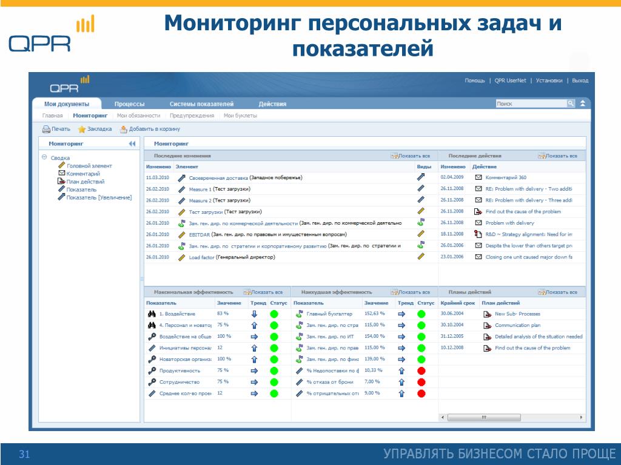Open the Предупреждения subtab
Screen dimensions: 621x465
coord(192,116)
